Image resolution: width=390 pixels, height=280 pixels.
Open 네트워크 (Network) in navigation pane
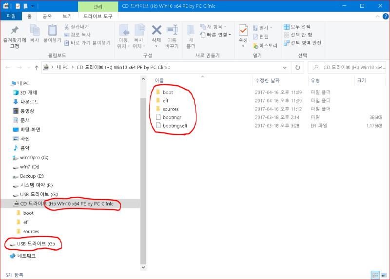tap(23, 256)
